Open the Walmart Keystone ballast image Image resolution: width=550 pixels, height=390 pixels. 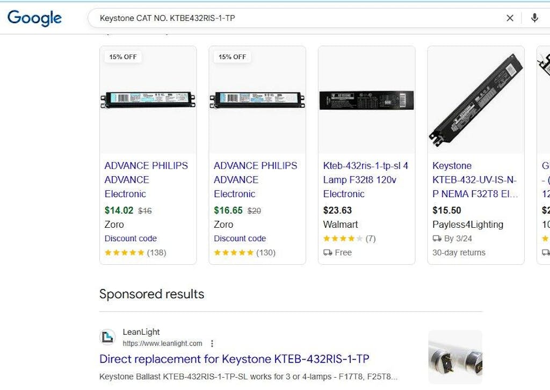click(x=366, y=100)
